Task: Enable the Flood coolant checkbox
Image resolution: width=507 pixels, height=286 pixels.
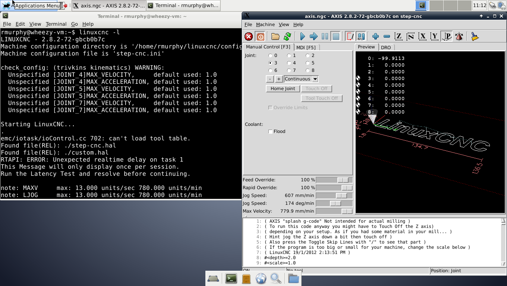Action: 270,131
